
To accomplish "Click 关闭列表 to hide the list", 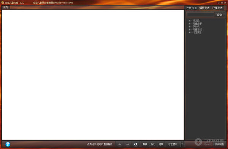I will coord(219,144).
